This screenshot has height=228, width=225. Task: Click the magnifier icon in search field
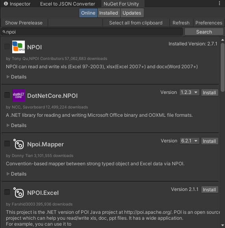[4, 32]
